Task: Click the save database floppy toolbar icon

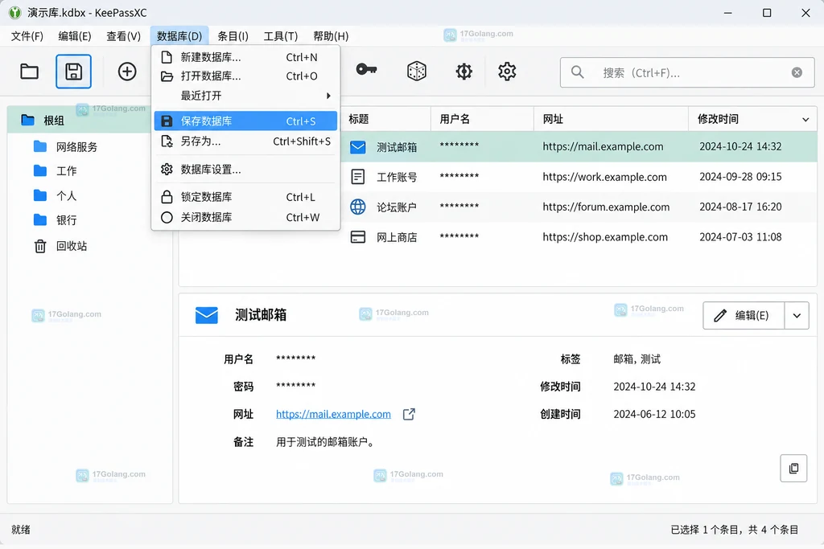Action: tap(73, 72)
